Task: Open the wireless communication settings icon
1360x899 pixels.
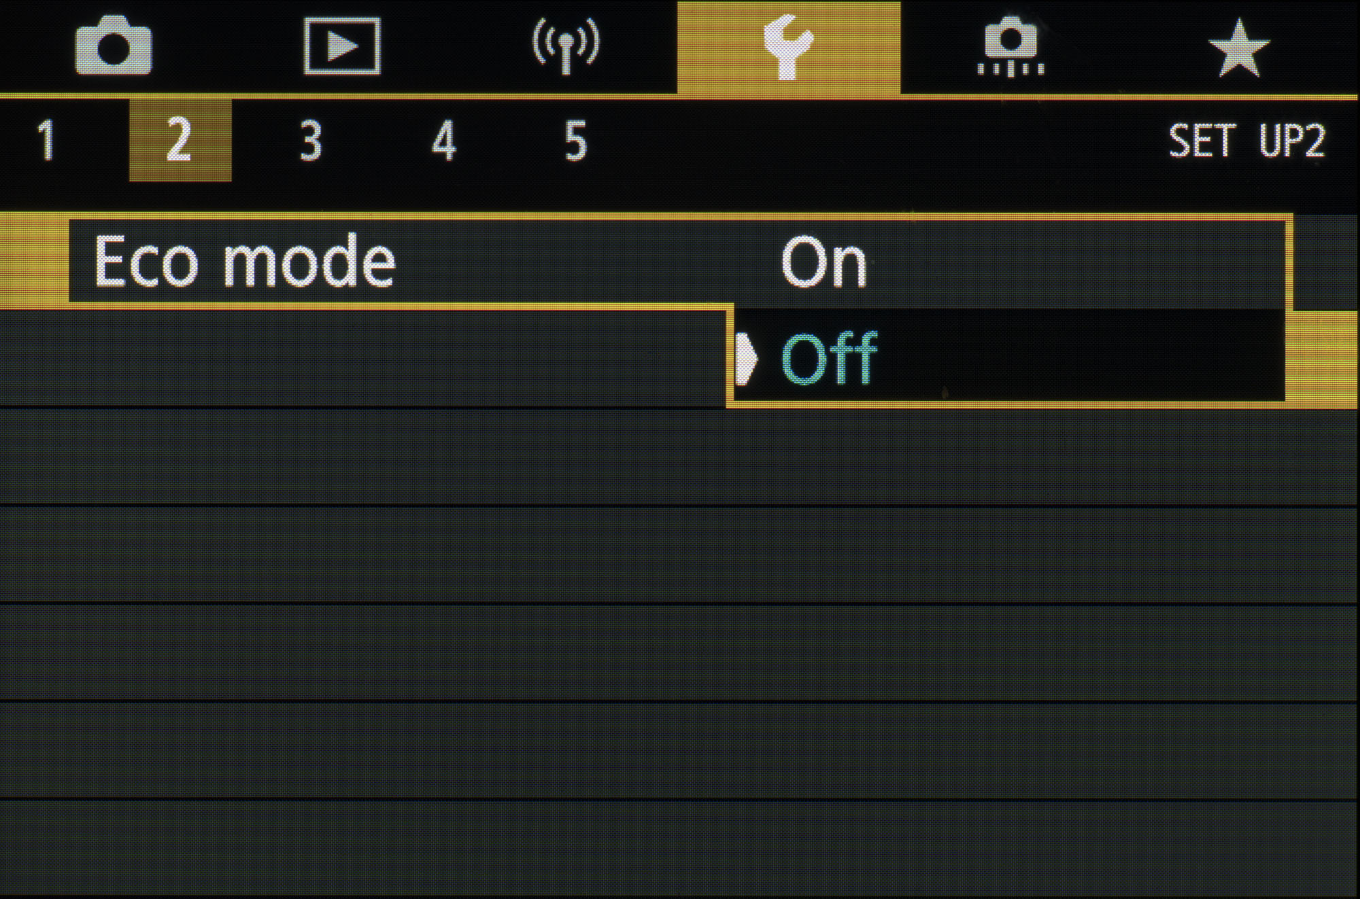Action: (x=566, y=47)
